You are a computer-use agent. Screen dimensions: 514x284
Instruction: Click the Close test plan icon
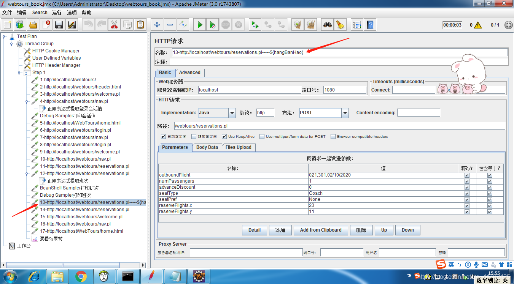pos(46,25)
